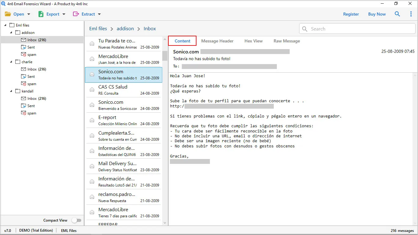Switch to the Message Header tab
The width and height of the screenshot is (418, 235).
pos(217,41)
